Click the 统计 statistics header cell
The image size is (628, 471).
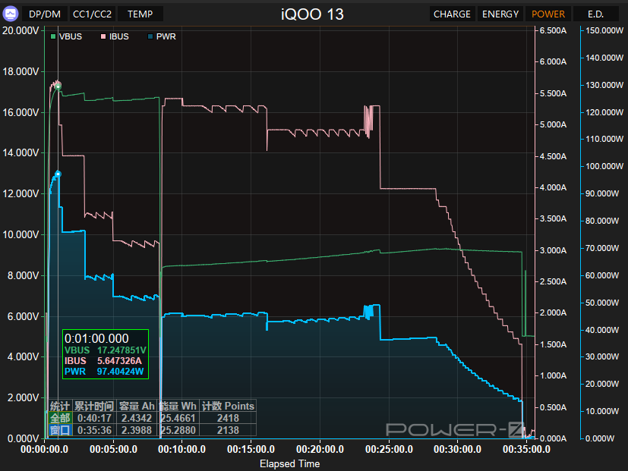click(60, 407)
